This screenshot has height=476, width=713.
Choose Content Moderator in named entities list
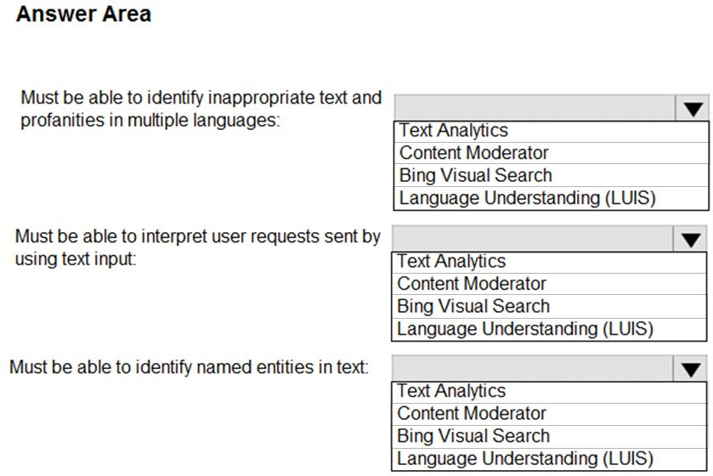tap(549, 414)
